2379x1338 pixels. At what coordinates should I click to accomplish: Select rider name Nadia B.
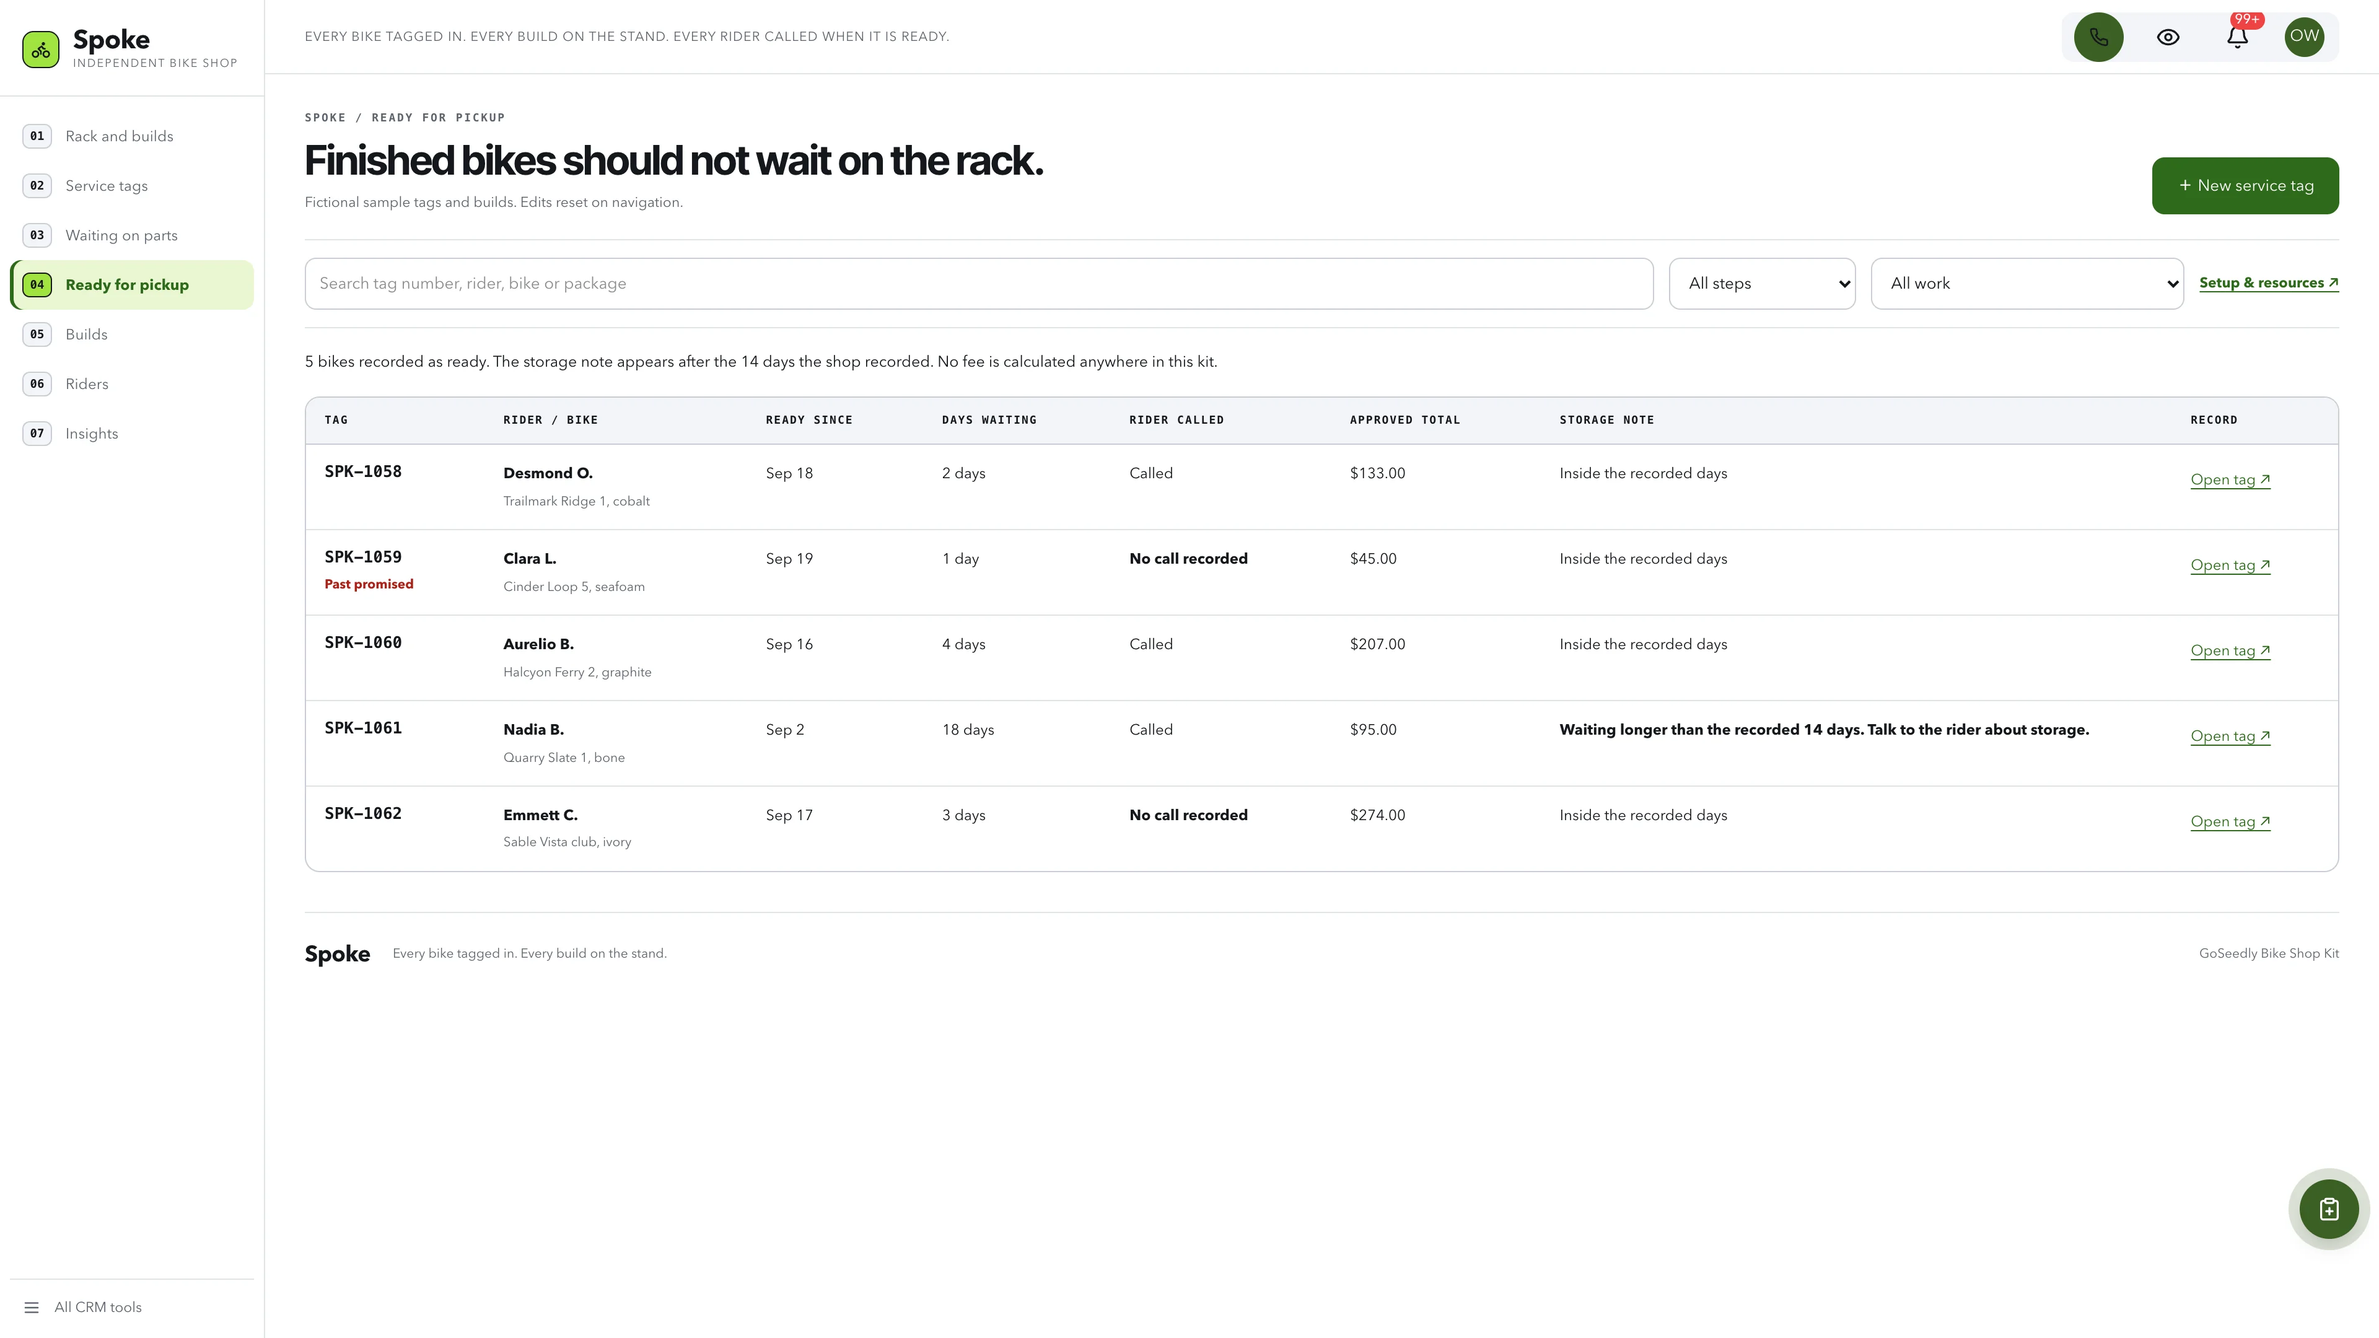click(533, 730)
